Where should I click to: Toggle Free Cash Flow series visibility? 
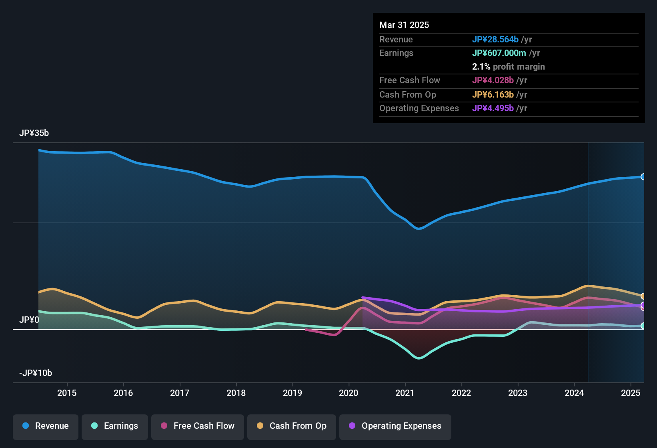197,426
